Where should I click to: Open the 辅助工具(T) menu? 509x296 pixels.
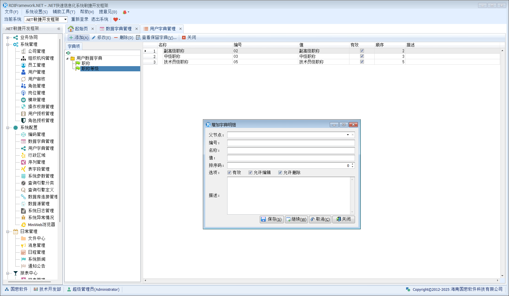pos(64,12)
